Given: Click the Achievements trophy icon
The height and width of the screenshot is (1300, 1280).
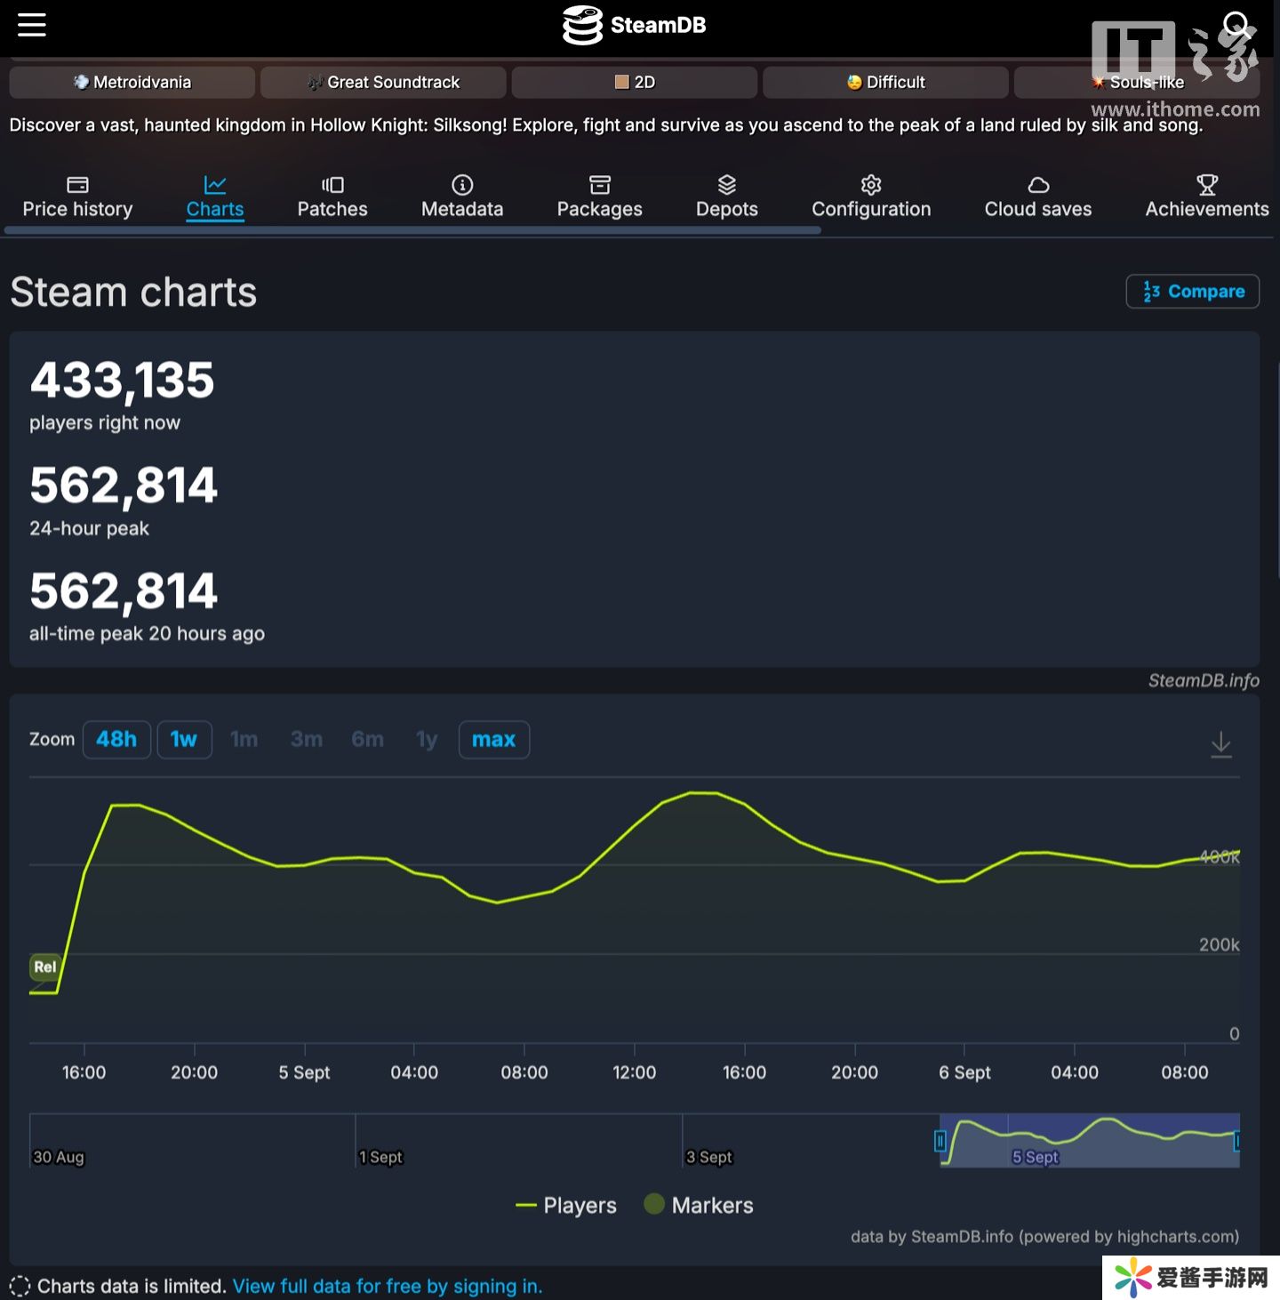Looking at the screenshot, I should click(x=1206, y=185).
